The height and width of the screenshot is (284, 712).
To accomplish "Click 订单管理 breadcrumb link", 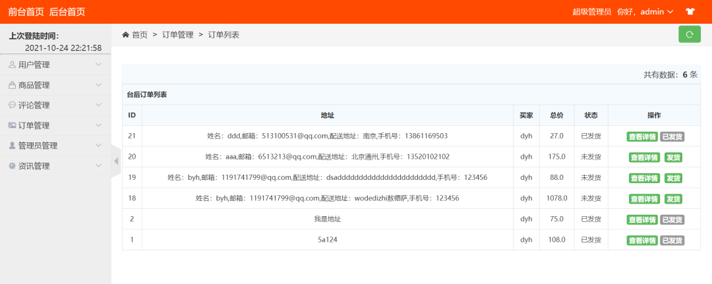I will (x=178, y=35).
